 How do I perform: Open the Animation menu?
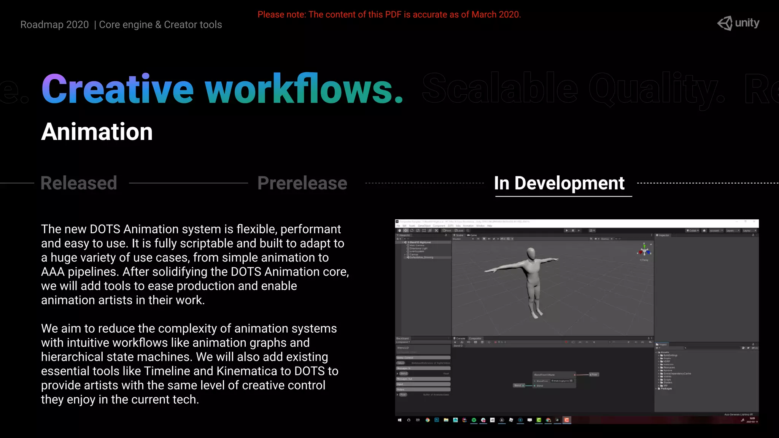click(468, 226)
